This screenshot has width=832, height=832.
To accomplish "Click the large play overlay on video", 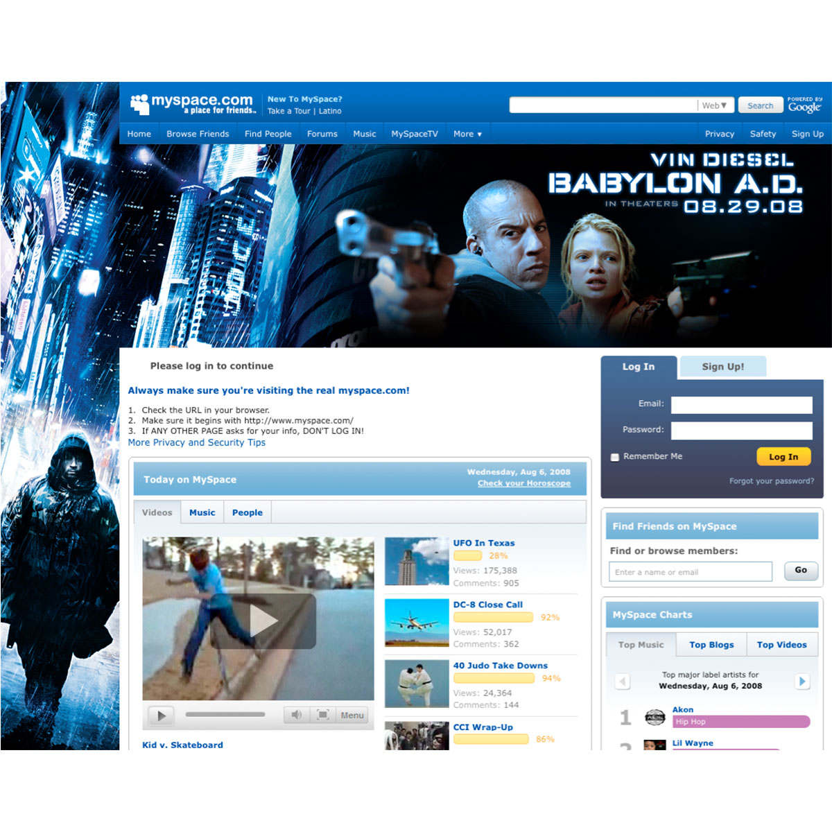I will point(263,621).
